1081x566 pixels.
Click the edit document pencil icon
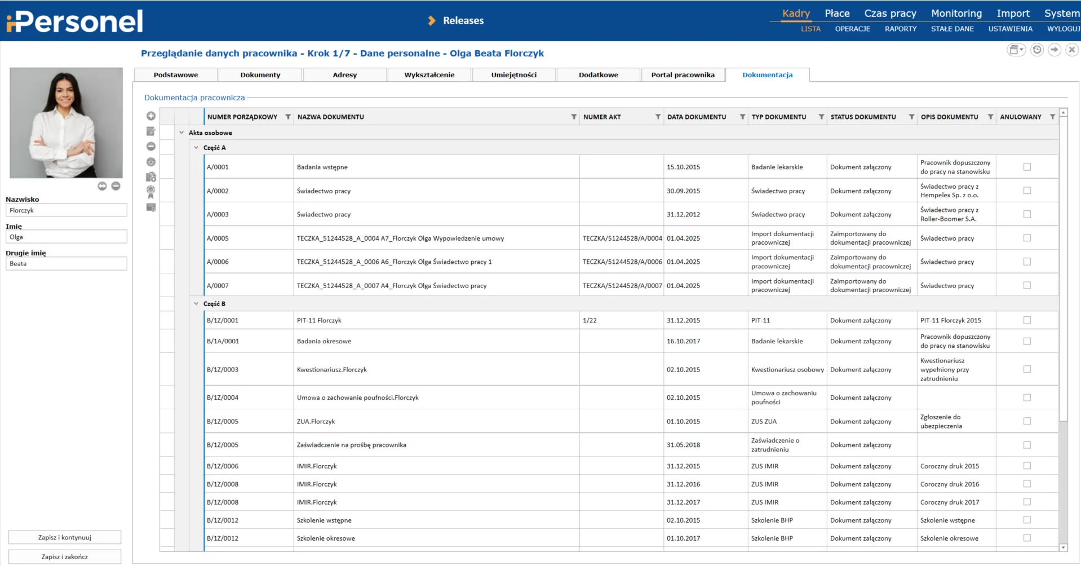click(x=150, y=131)
